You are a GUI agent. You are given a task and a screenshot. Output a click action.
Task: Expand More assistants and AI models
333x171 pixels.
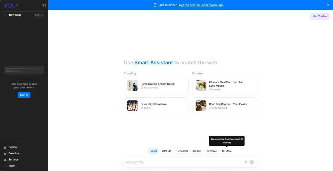click(227, 151)
